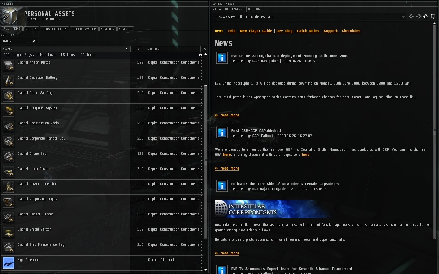Viewport: 439px width, 274px height.
Task: Click the Capital Computer System item icon
Action: (9, 111)
